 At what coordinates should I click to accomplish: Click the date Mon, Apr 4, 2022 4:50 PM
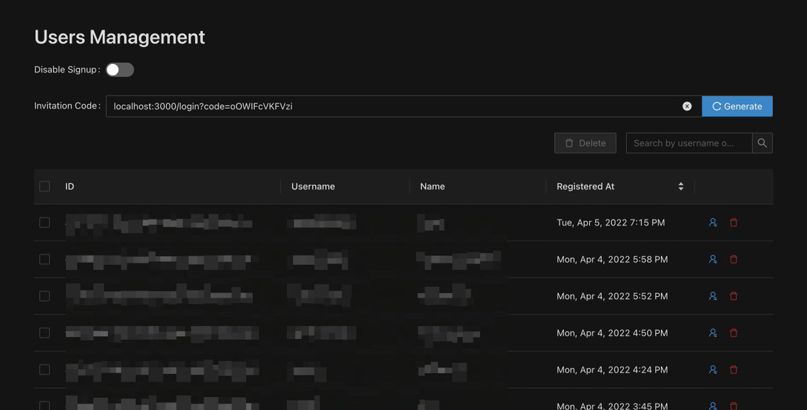tap(613, 333)
